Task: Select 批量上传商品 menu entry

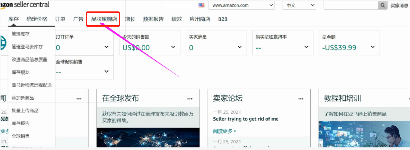Action: [25, 110]
